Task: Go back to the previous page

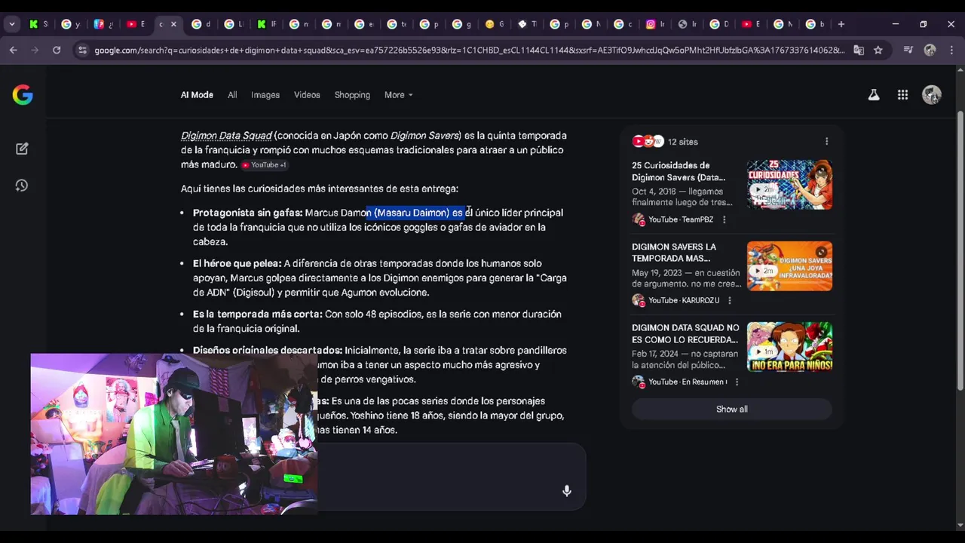Action: [14, 50]
